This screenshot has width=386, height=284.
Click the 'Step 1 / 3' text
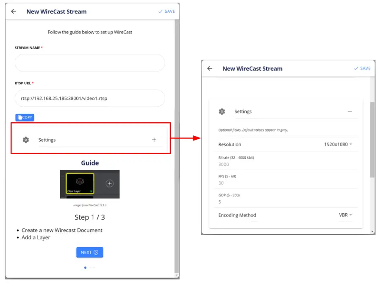89,218
